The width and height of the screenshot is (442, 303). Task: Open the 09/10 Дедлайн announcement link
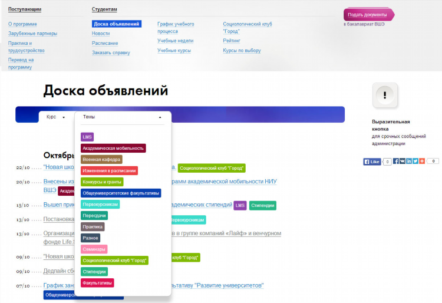click(x=59, y=271)
